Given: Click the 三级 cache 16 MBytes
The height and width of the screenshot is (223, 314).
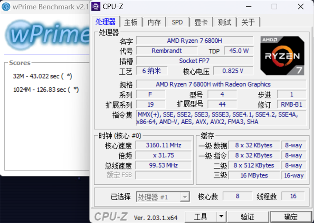Looking at the screenshot, I should click(254, 175).
